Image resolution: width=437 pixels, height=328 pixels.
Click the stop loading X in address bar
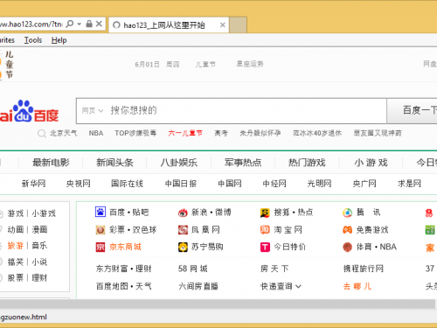(99, 24)
